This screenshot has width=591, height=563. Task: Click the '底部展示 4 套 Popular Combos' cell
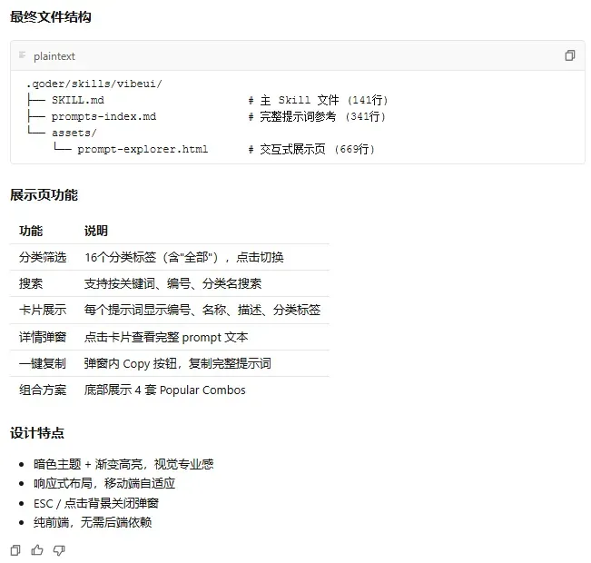point(164,390)
